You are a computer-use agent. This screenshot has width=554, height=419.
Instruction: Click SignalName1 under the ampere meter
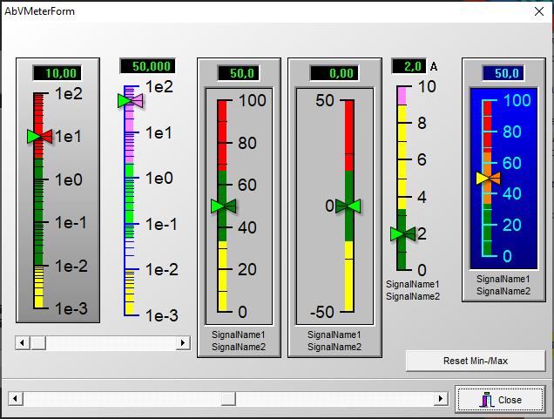(413, 284)
